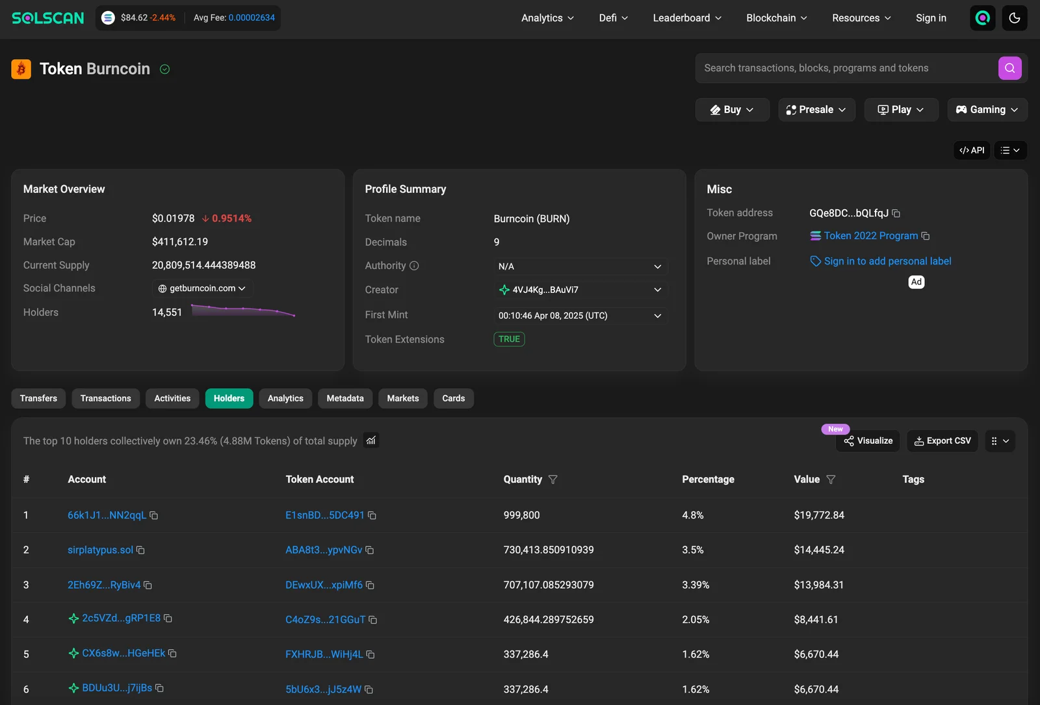The image size is (1040, 705).
Task: Open the getburncoin.com social channels dropdown
Action: [x=202, y=288]
